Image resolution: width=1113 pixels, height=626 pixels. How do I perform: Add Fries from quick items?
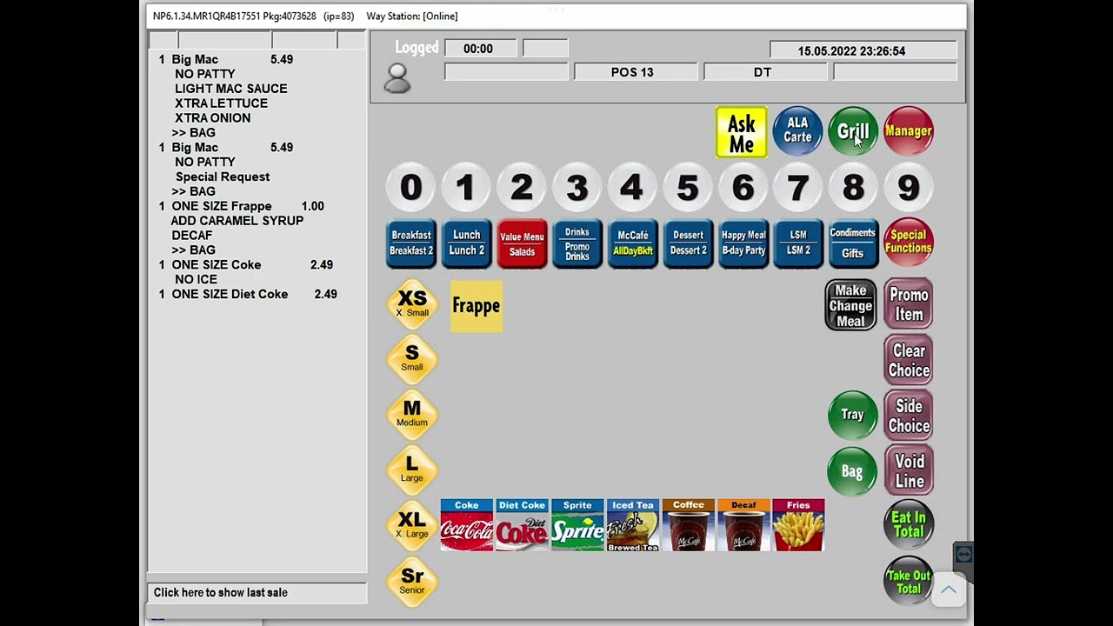[x=798, y=525]
